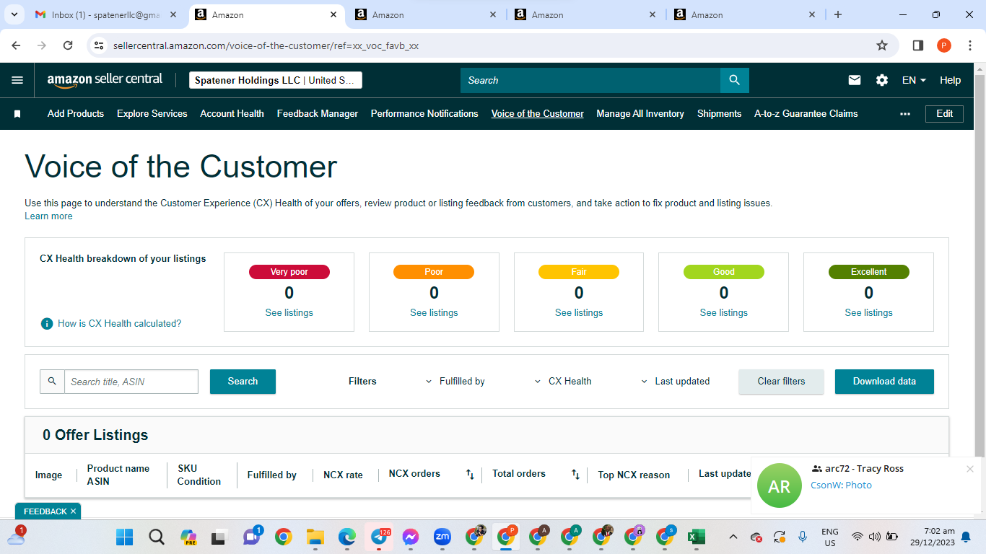View site information icon in the address bar
Image resolution: width=986 pixels, height=554 pixels.
100,45
